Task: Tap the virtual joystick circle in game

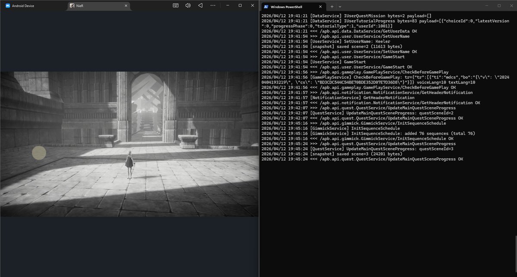Action: pyautogui.click(x=39, y=153)
